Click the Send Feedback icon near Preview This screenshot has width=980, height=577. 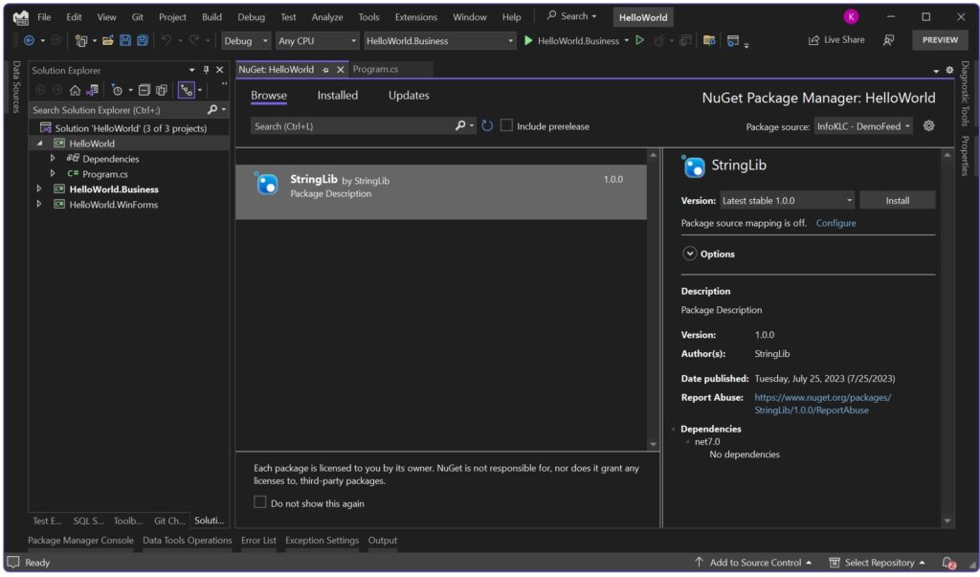tap(888, 40)
